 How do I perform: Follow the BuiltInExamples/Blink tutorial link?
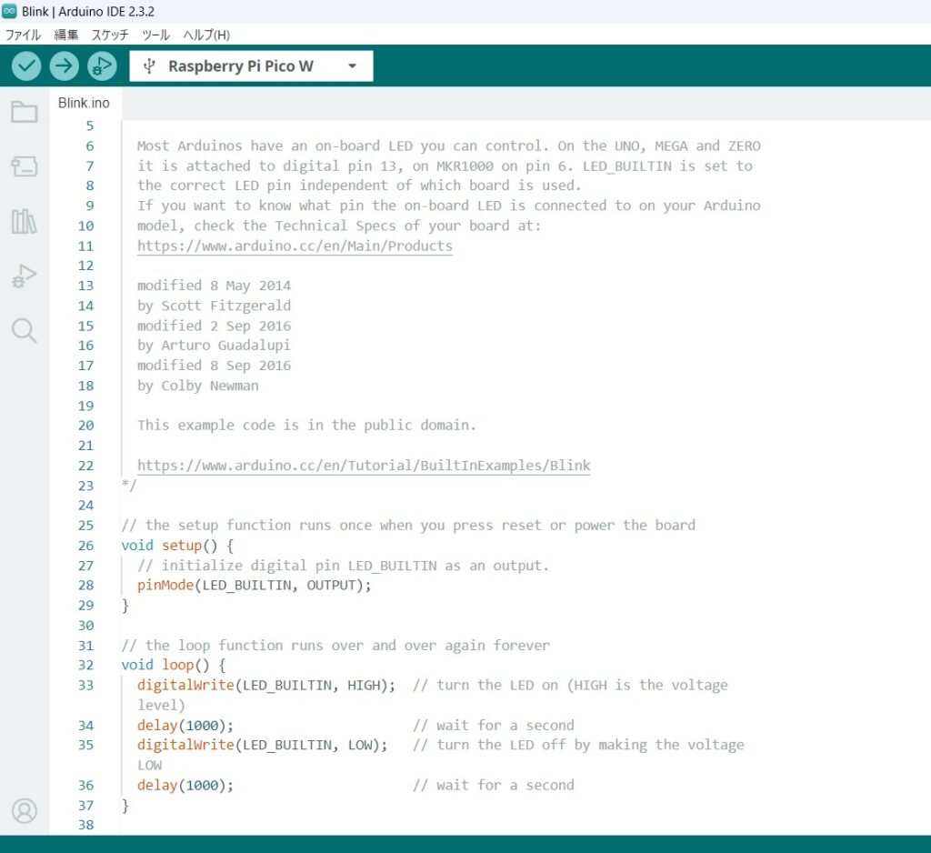click(364, 466)
